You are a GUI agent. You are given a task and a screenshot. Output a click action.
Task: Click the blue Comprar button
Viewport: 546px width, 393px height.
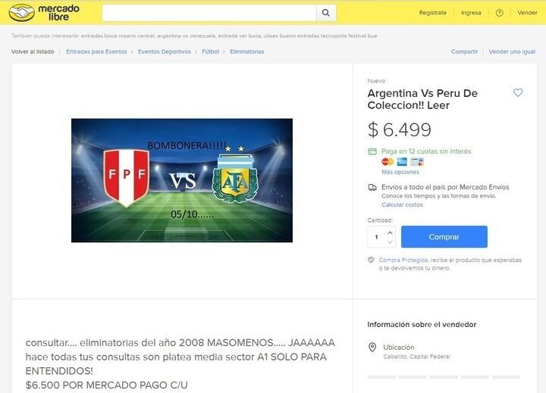coord(444,237)
